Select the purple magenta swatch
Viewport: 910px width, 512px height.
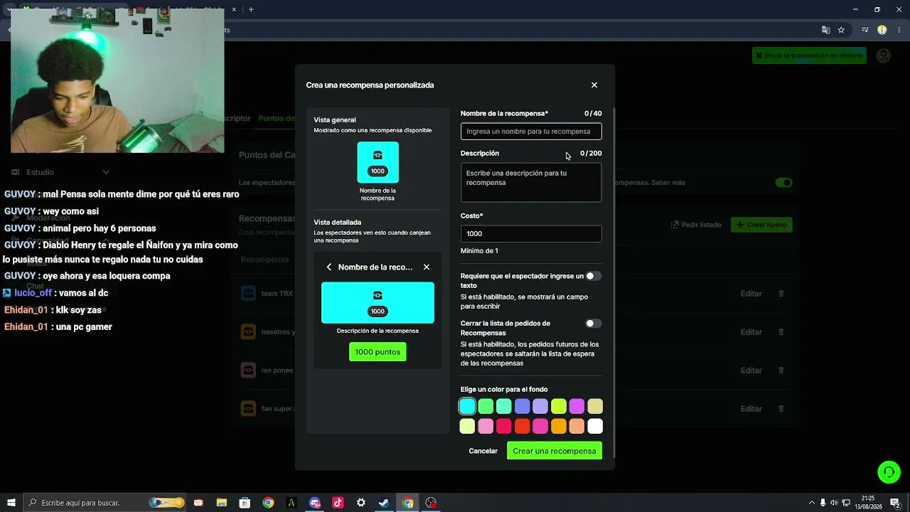click(577, 406)
